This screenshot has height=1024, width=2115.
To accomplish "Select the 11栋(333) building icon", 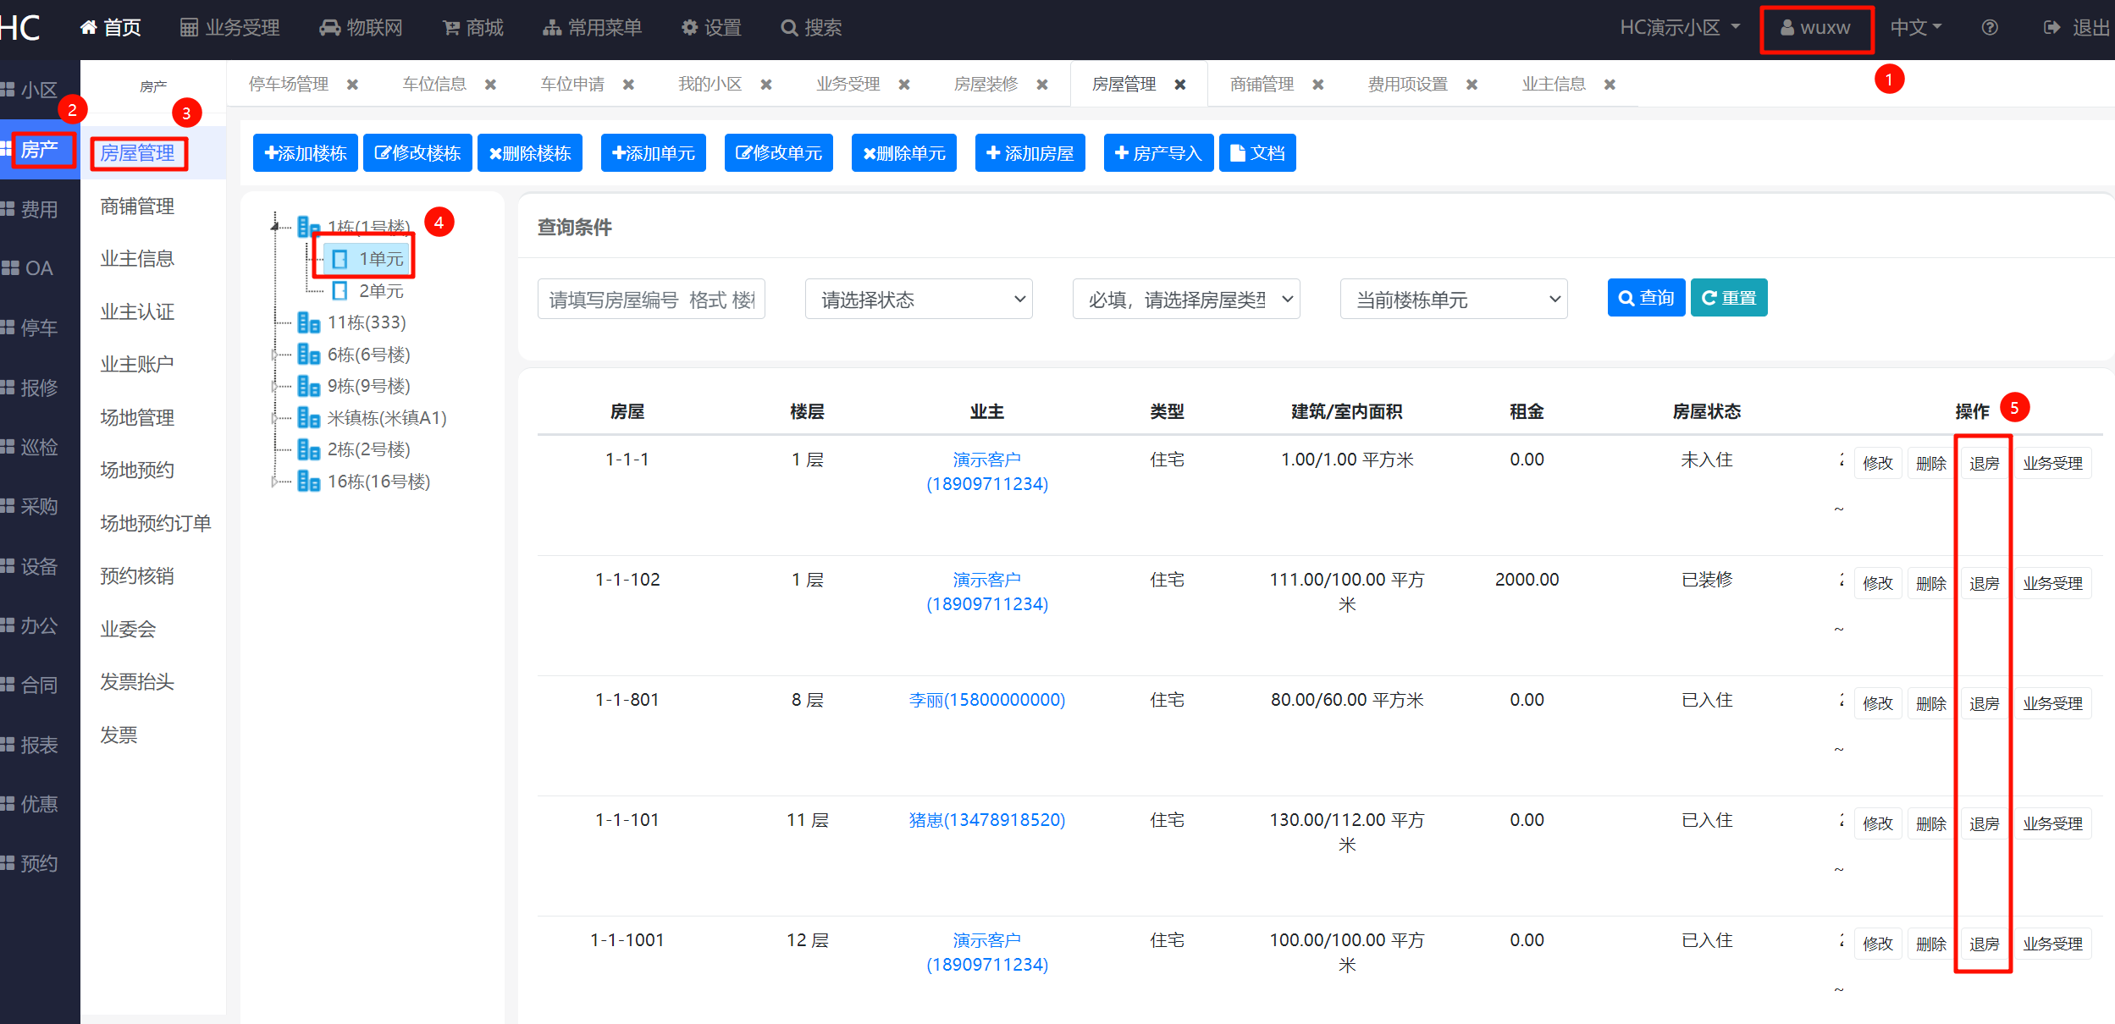I will [x=308, y=322].
